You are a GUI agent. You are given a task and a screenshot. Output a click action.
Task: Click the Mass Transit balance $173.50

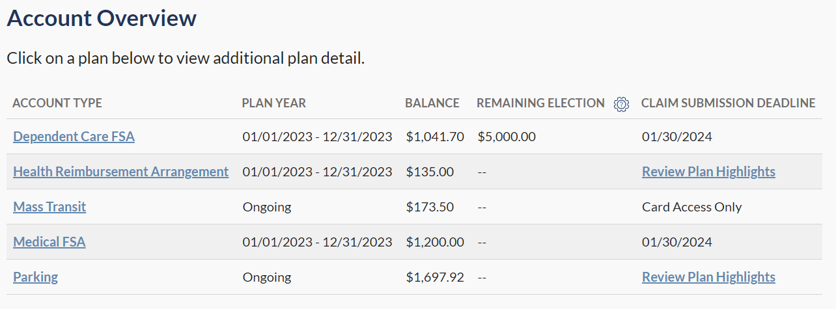430,207
